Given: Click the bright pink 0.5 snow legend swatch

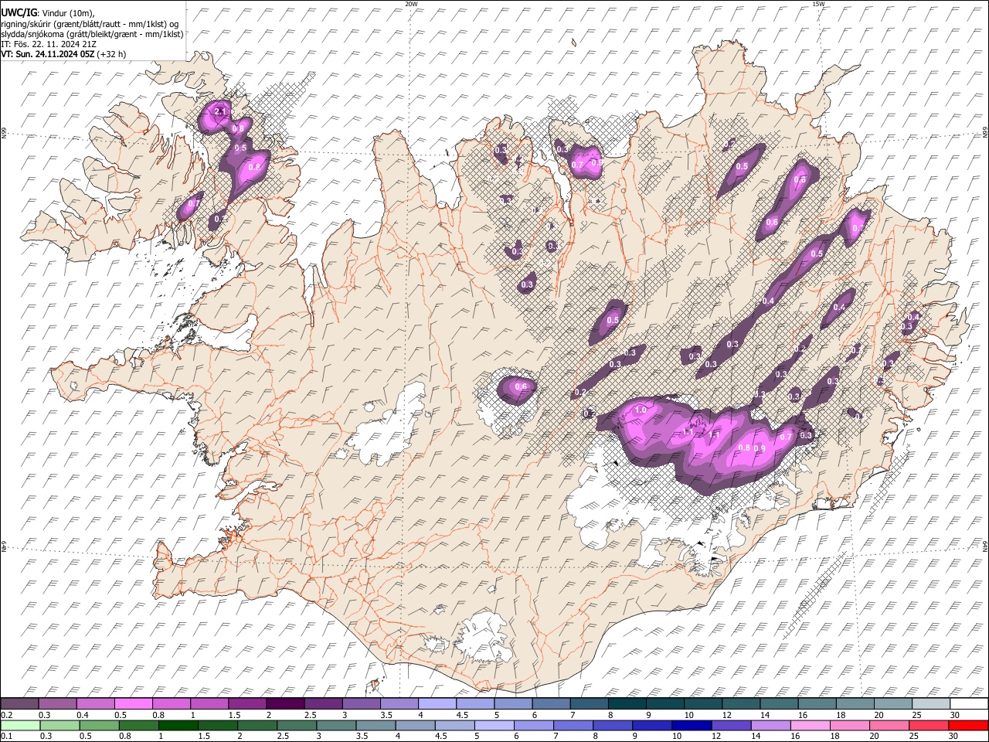Looking at the screenshot, I should click(x=133, y=704).
